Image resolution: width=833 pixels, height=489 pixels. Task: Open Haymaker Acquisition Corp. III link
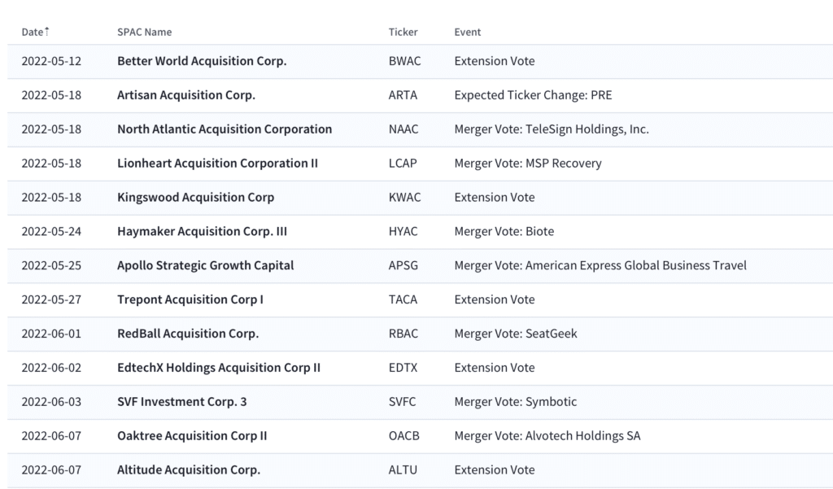203,231
